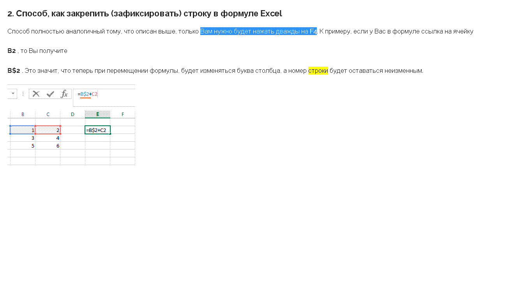
Task: Click cell containing value 6
Action: 48,146
